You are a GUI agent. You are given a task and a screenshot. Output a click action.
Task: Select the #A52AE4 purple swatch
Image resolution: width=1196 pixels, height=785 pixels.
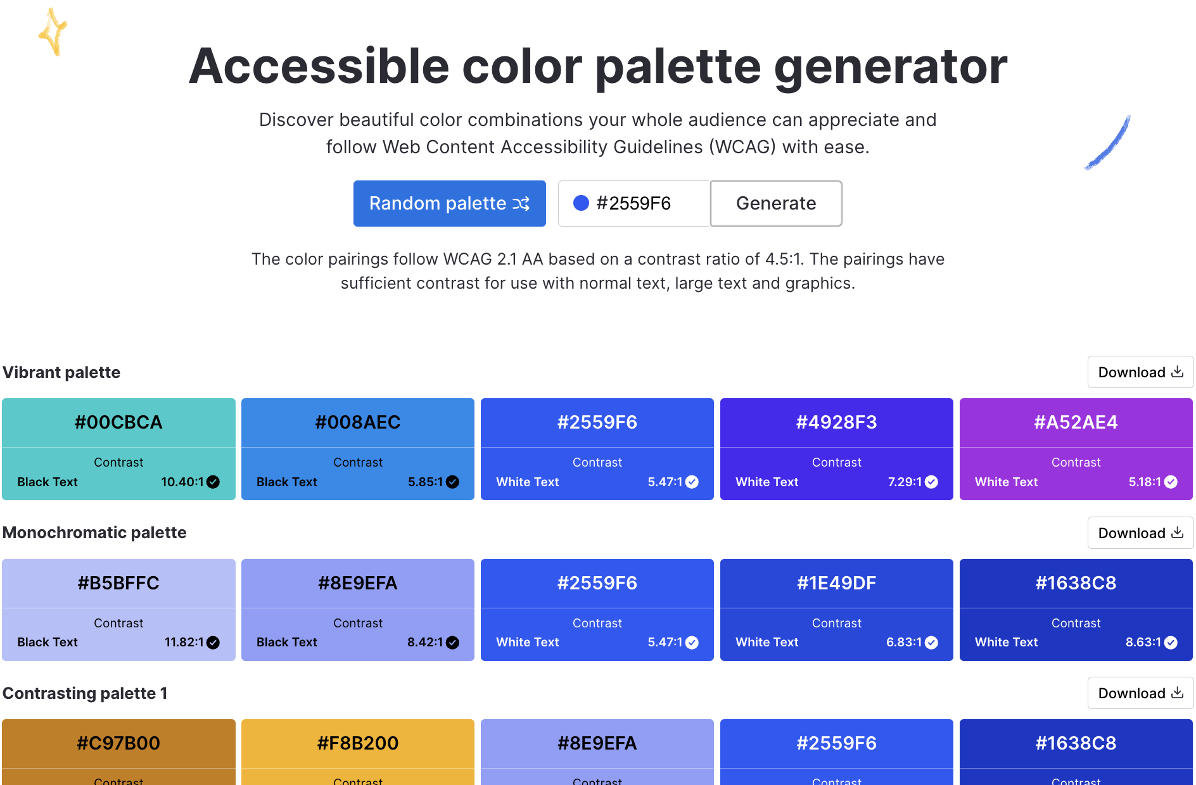pyautogui.click(x=1076, y=422)
